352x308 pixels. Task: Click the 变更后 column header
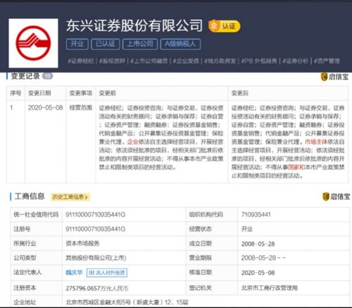(240, 93)
